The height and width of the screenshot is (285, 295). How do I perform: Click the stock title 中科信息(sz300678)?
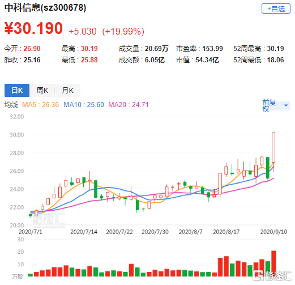coord(45,8)
